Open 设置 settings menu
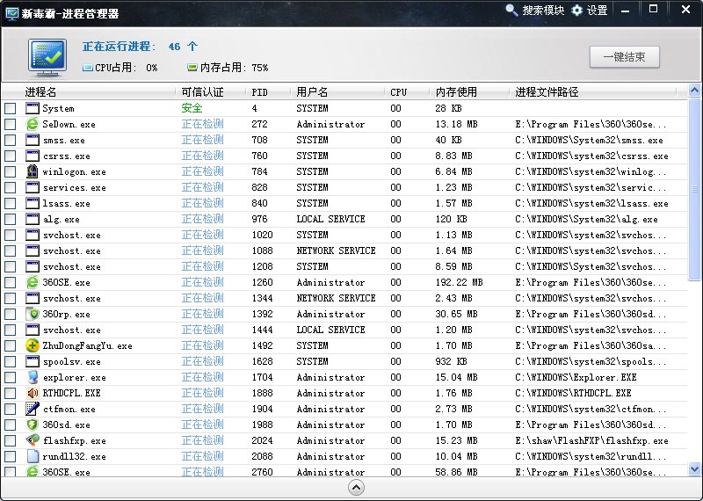The height and width of the screenshot is (501, 703). click(590, 11)
